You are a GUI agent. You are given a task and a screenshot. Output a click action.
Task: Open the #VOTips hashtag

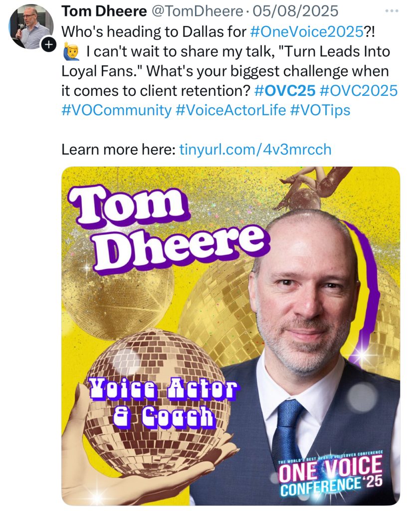pos(320,110)
